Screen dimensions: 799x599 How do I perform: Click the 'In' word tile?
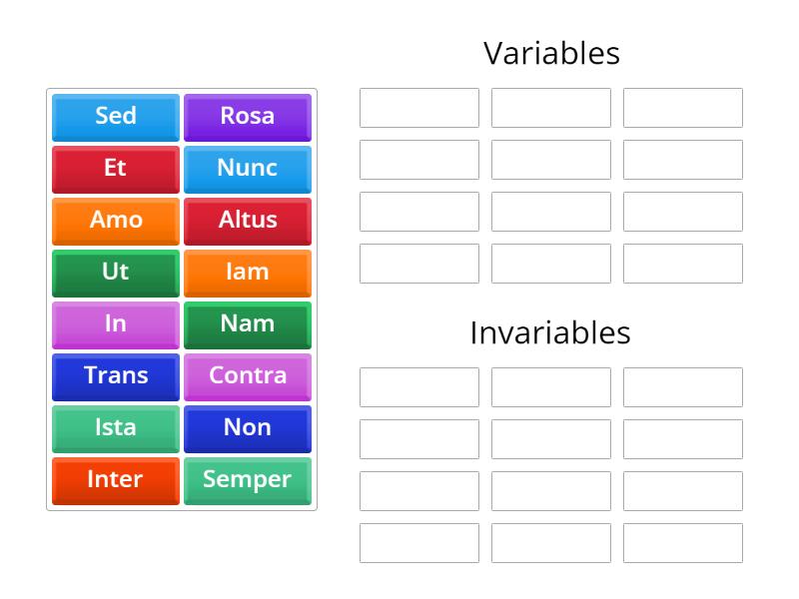point(114,324)
